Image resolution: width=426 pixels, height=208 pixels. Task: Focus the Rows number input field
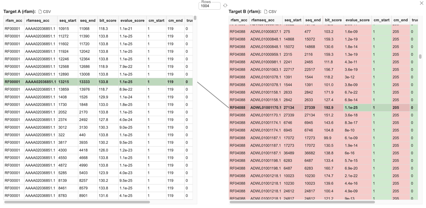pos(209,6)
